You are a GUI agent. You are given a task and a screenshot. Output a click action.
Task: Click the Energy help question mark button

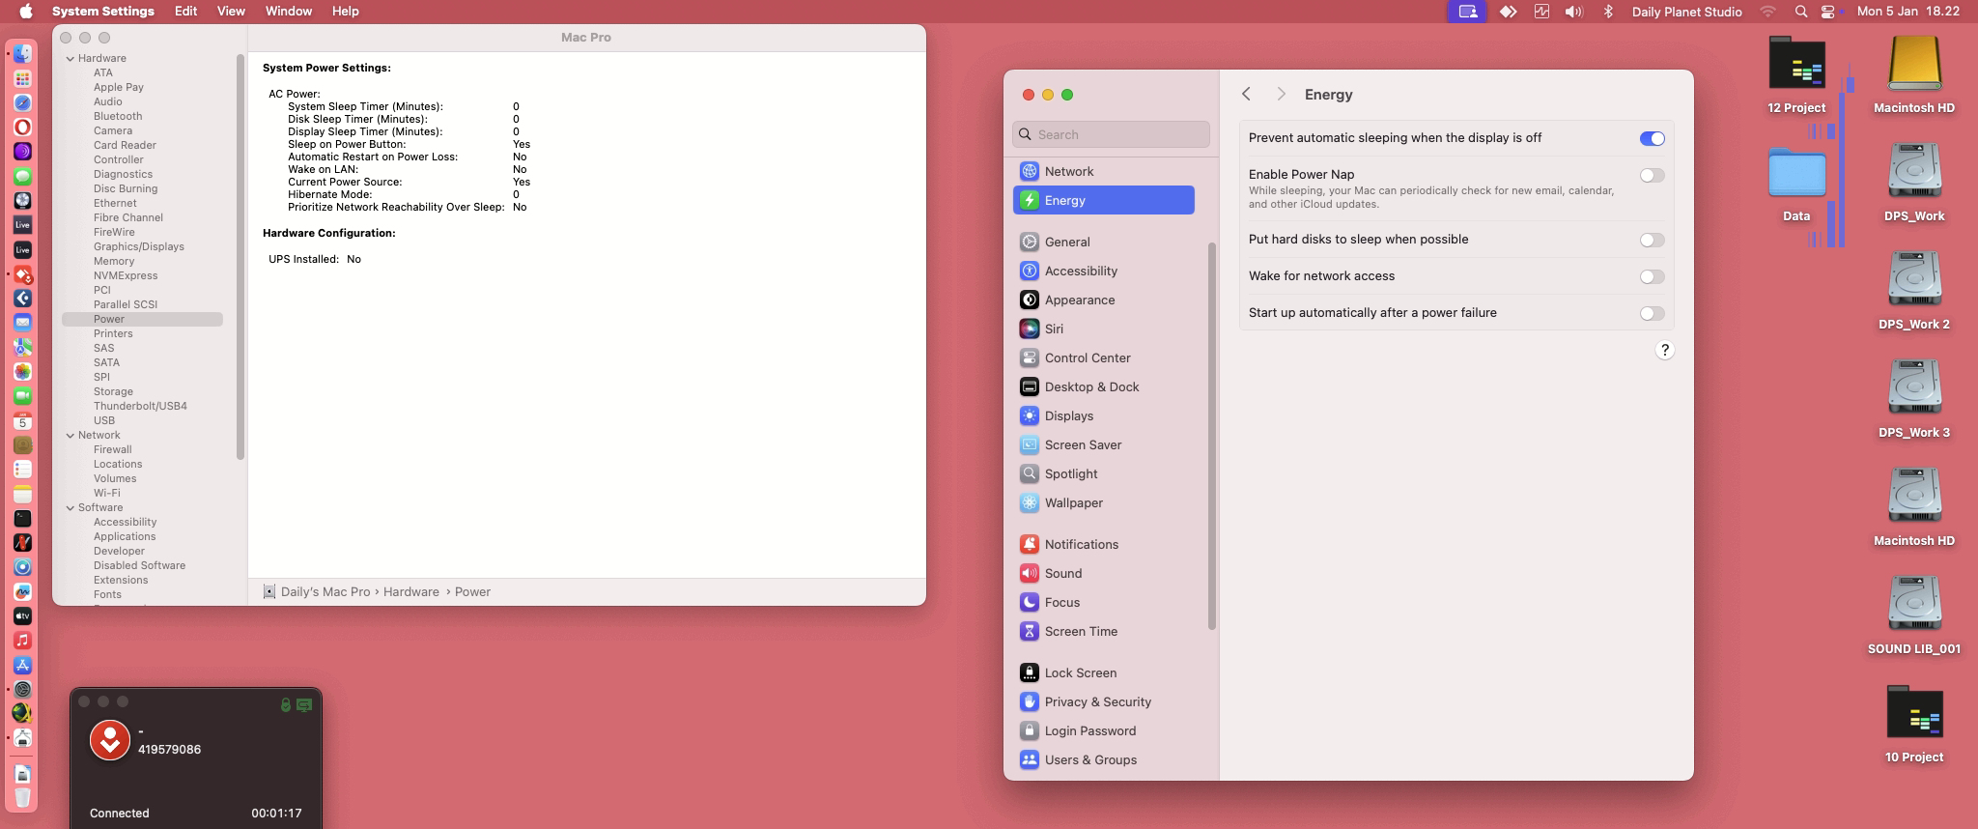tap(1664, 350)
